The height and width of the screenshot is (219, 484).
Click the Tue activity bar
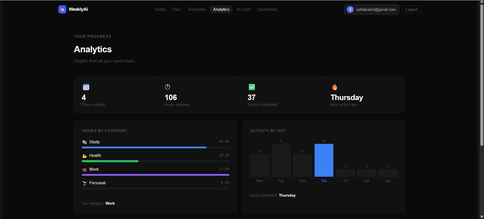tap(281, 160)
